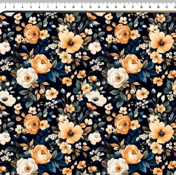Click the ruler mark labeled 5
Image resolution: width=176 pixels, height=175 pixels.
point(31,7)
